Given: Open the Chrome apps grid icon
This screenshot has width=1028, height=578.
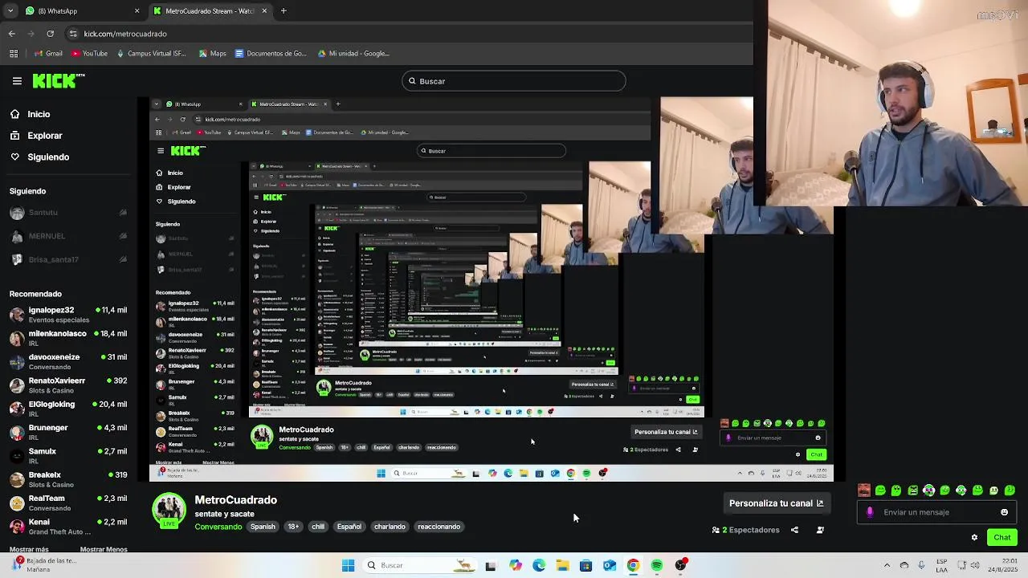Looking at the screenshot, I should 14,54.
